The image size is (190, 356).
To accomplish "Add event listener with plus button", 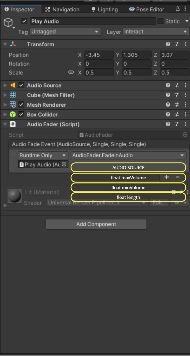I will [167, 177].
